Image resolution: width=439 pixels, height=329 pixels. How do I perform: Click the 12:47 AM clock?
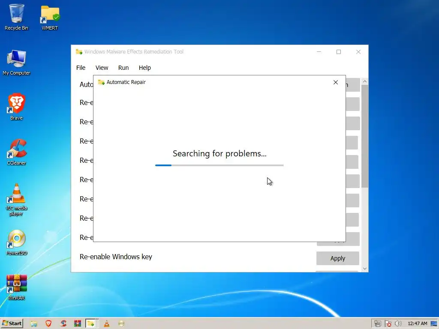click(x=418, y=323)
